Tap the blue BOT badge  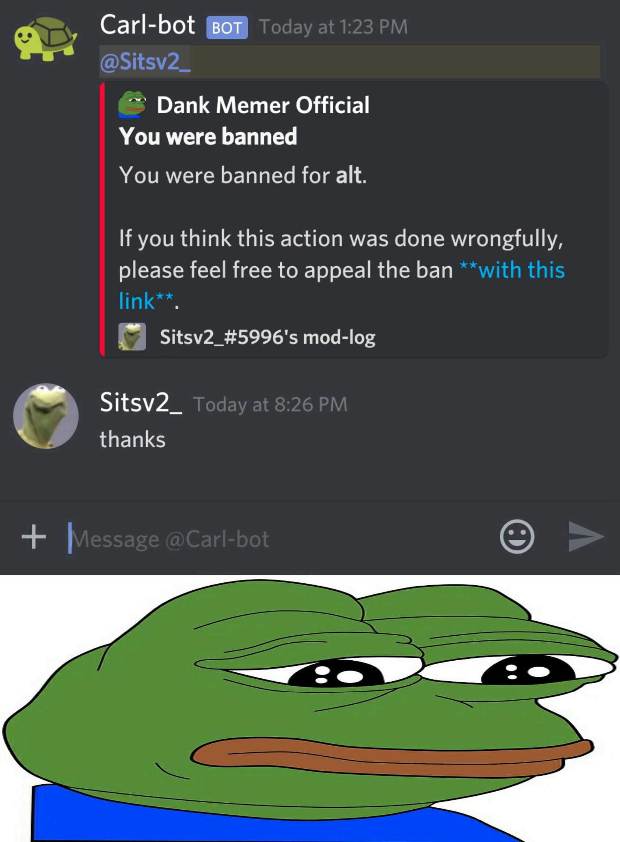coord(227,28)
